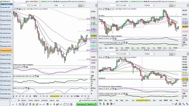Screen dimensions: 189x106
Task: Select the horizontal line drawing tool
Action: pos(13,104)
